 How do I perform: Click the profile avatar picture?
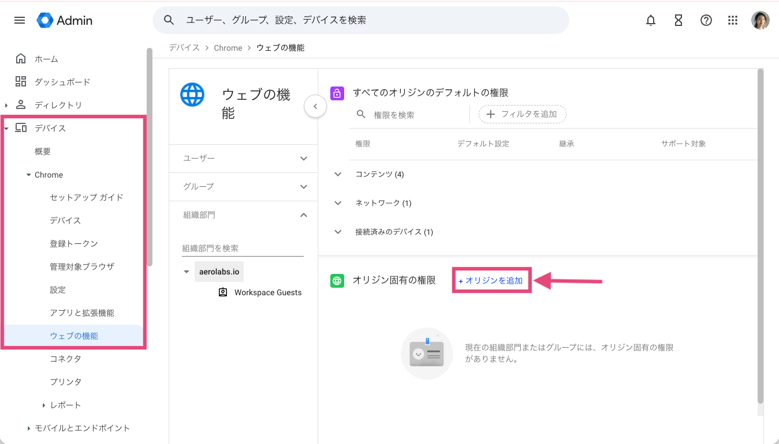761,20
